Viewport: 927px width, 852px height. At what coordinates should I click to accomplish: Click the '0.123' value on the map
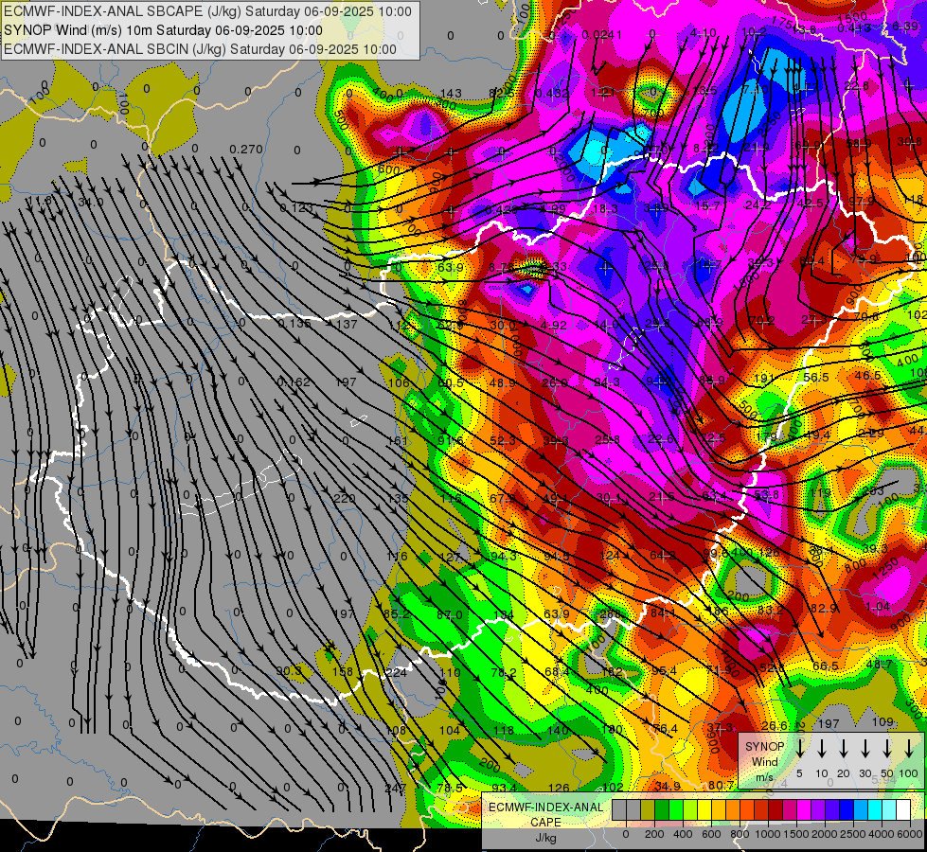tap(296, 207)
